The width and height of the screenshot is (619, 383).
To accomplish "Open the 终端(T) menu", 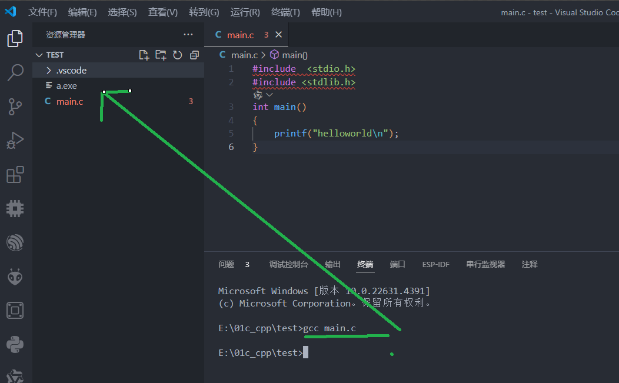I will (x=285, y=12).
